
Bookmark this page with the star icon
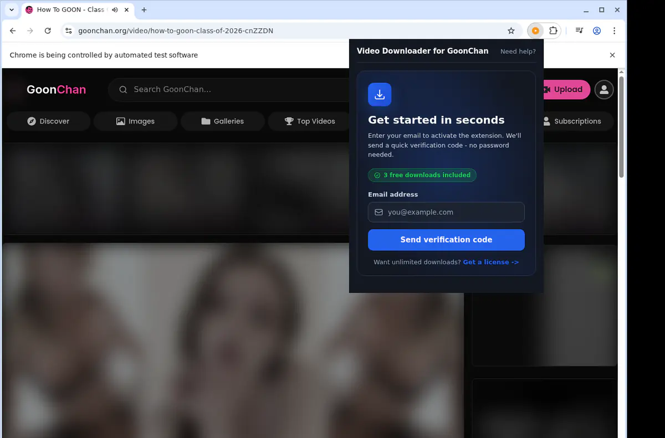tap(511, 31)
